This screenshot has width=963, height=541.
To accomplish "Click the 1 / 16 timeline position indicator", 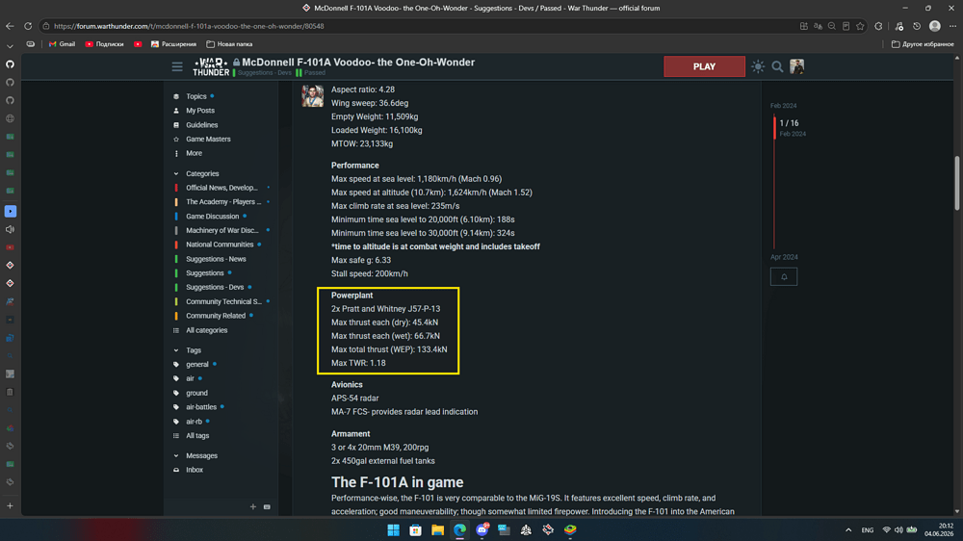I will tap(790, 123).
